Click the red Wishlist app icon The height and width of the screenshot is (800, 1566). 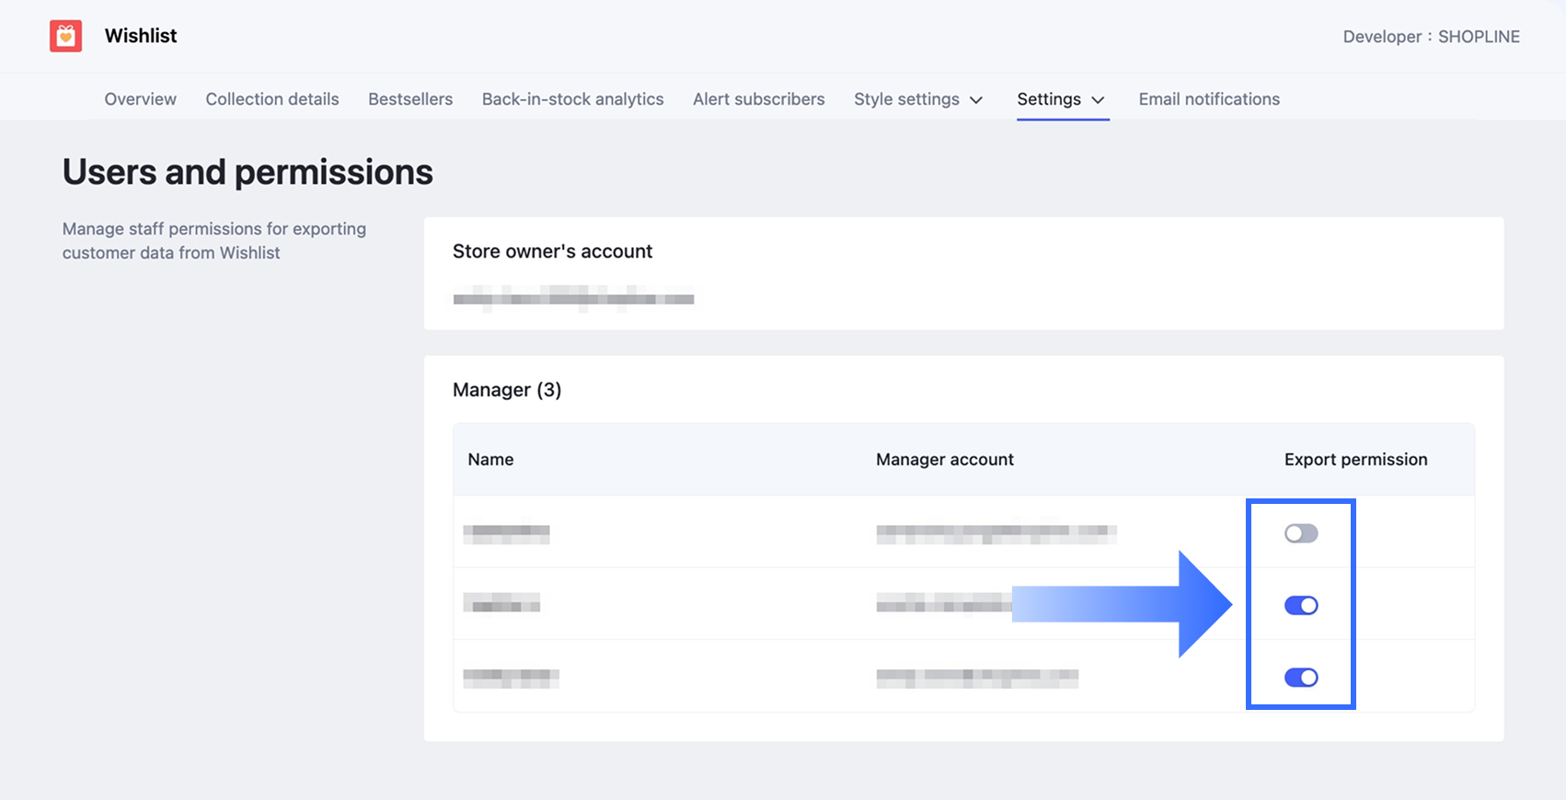click(65, 36)
